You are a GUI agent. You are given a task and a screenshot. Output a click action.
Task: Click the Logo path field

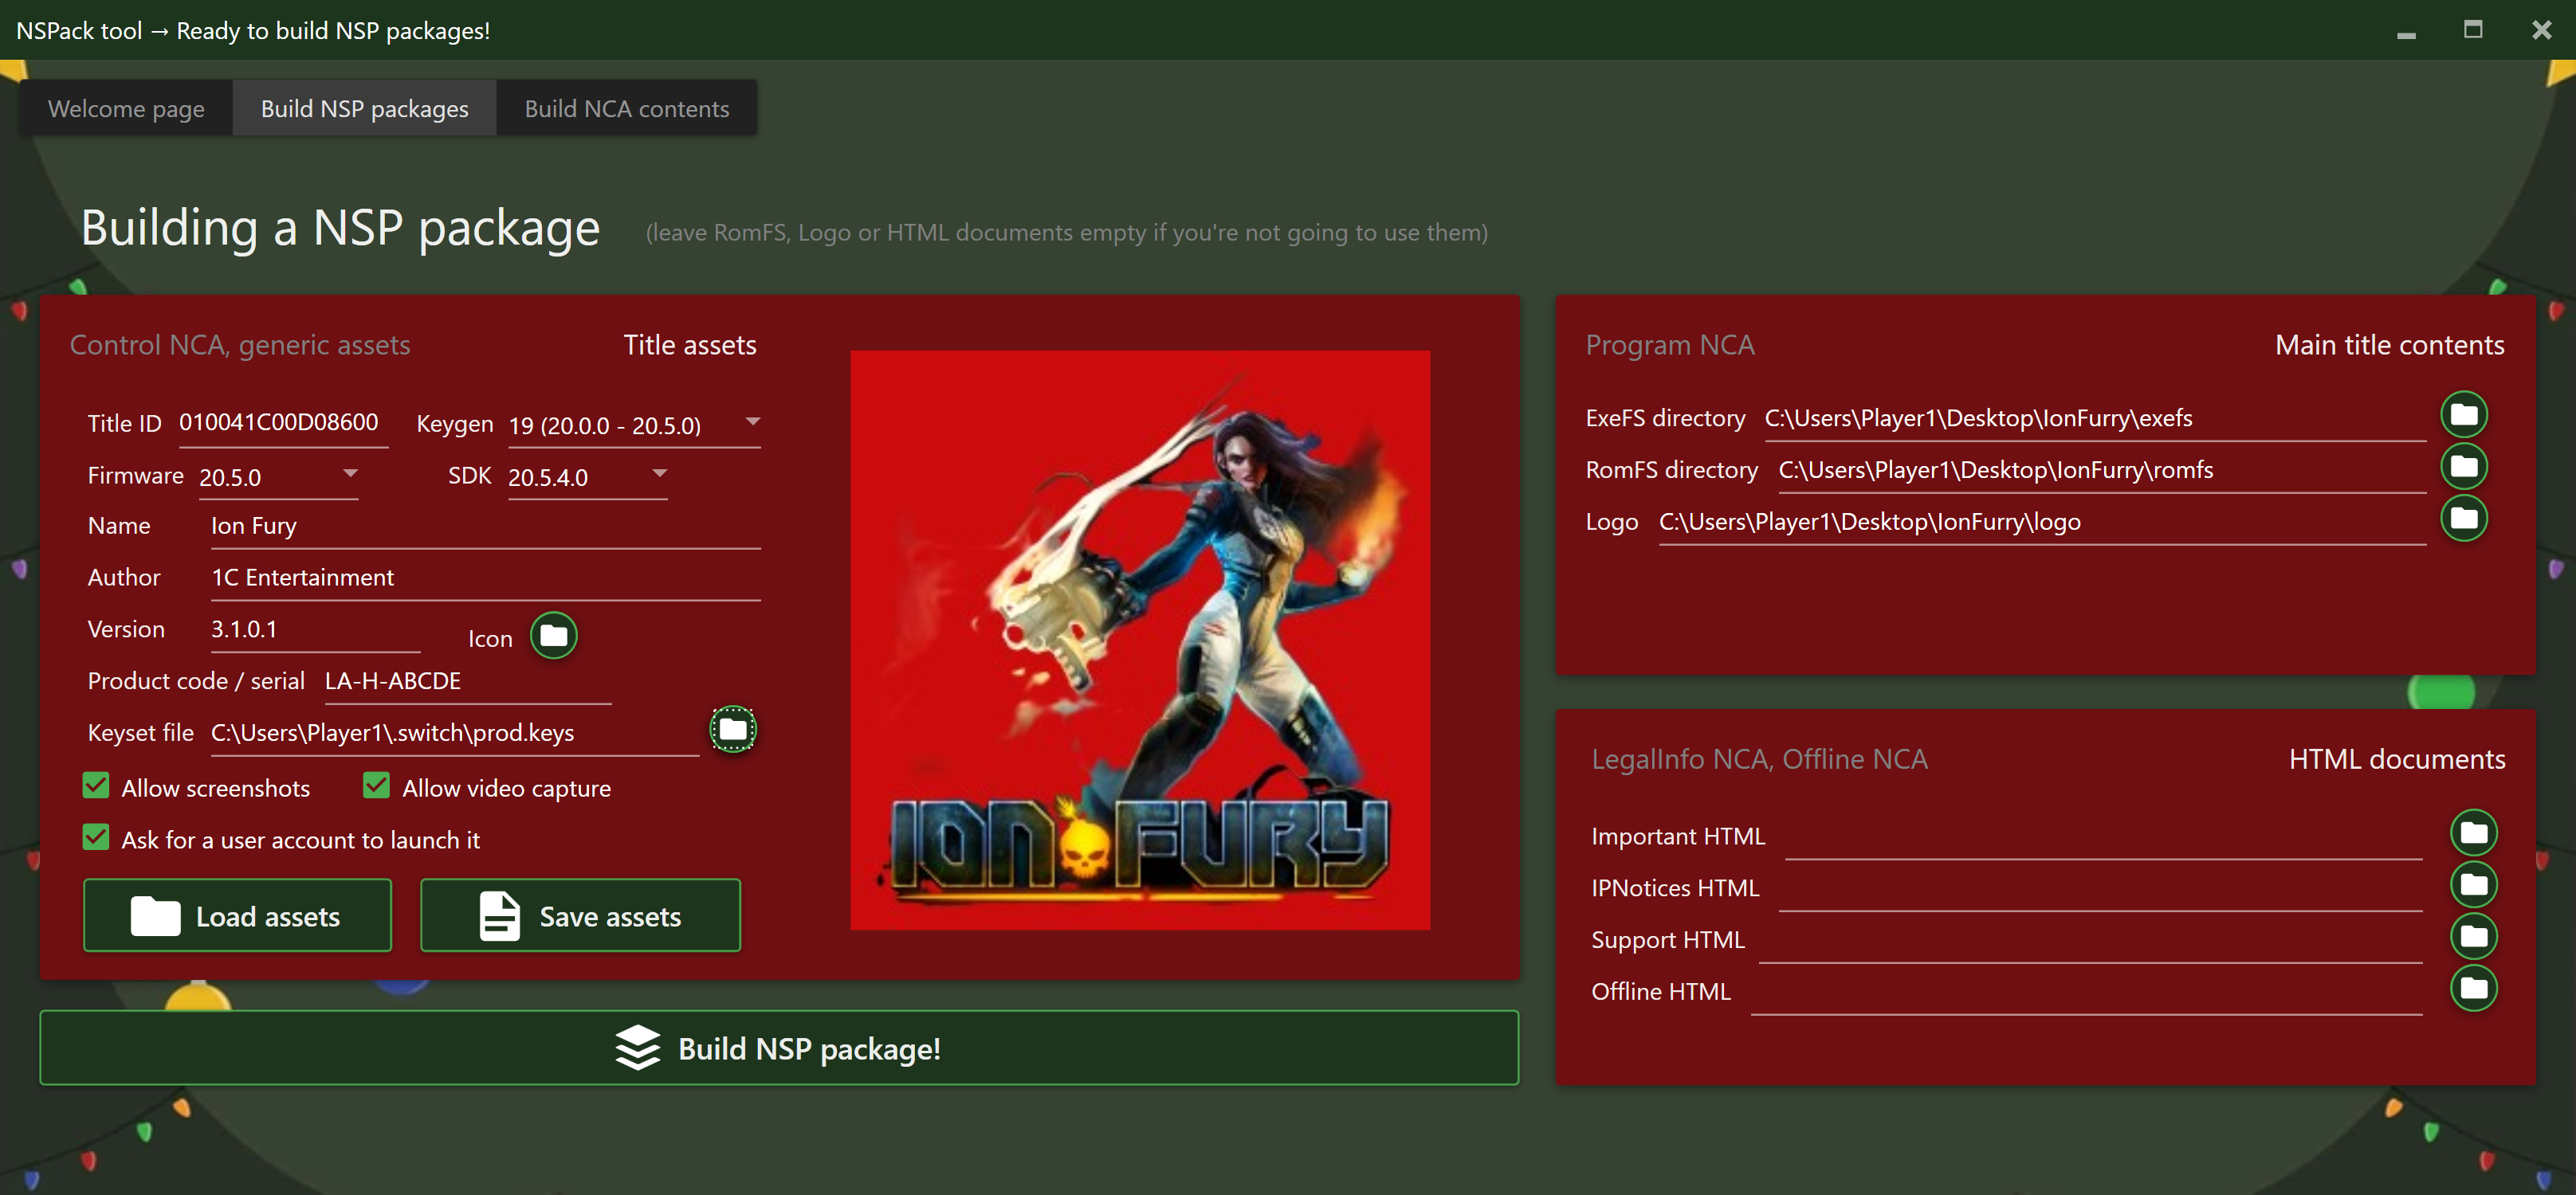point(2042,523)
